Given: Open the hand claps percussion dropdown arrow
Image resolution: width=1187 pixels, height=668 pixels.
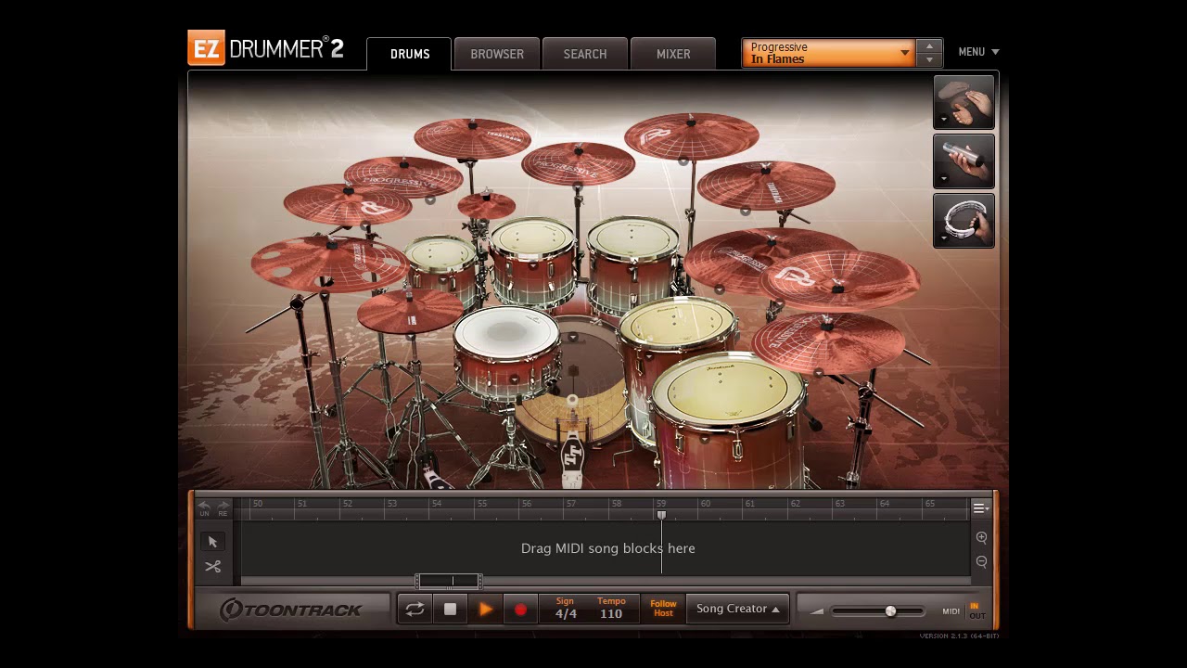Looking at the screenshot, I should pos(944,119).
